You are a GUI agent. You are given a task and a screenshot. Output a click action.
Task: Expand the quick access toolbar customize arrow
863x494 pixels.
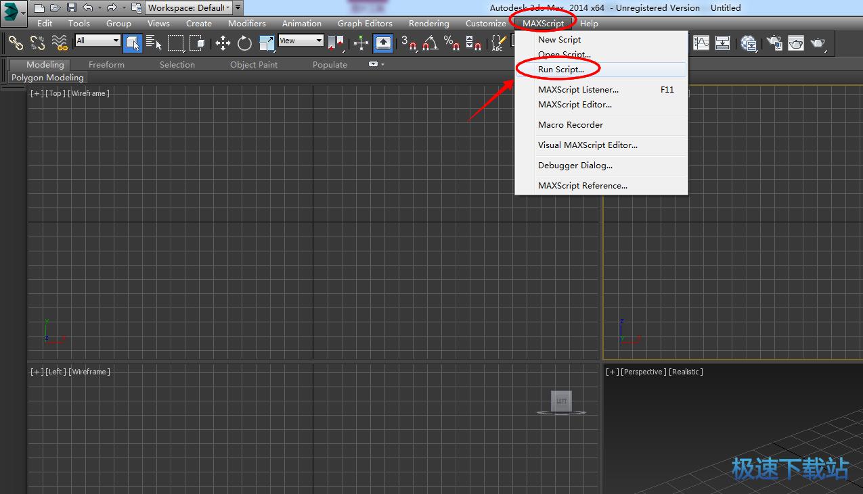(x=238, y=8)
